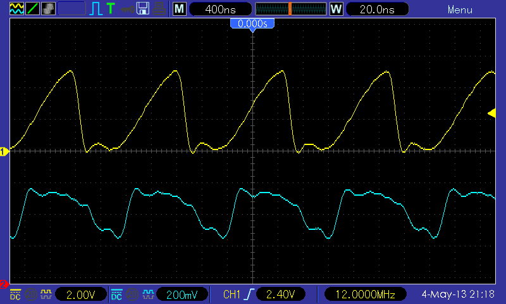Toggle channel 2 cyan digital filter icon

pyautogui.click(x=148, y=294)
